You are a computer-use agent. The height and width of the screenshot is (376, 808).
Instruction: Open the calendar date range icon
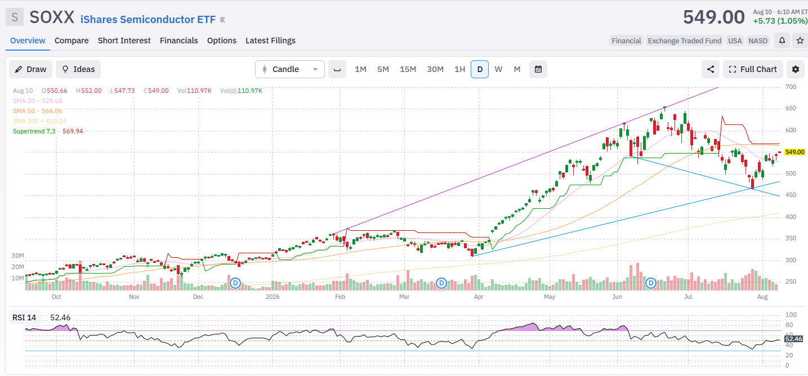[538, 69]
